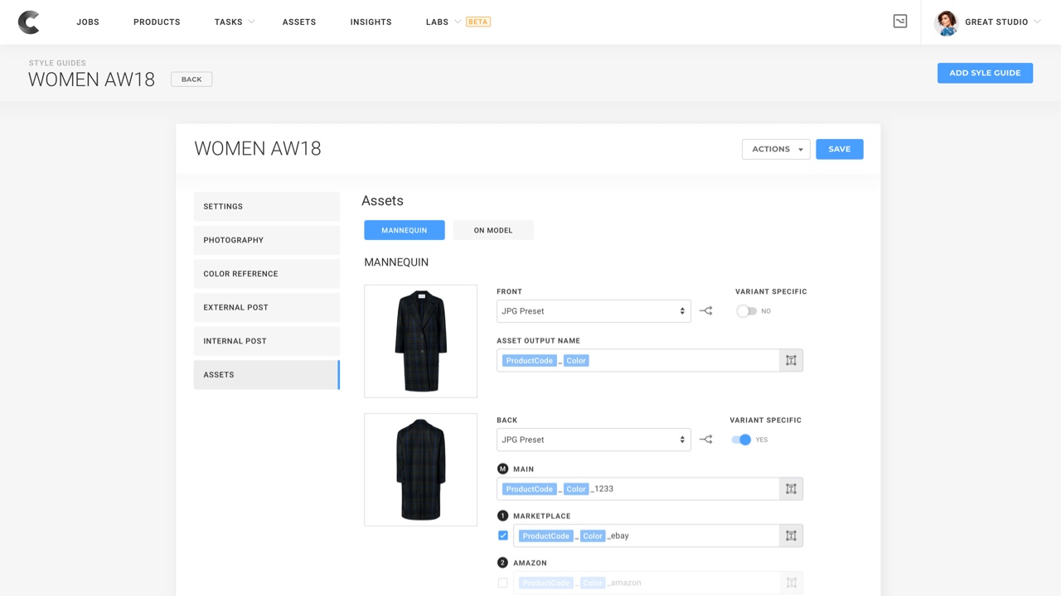Click the Add Style Guide button

click(985, 73)
